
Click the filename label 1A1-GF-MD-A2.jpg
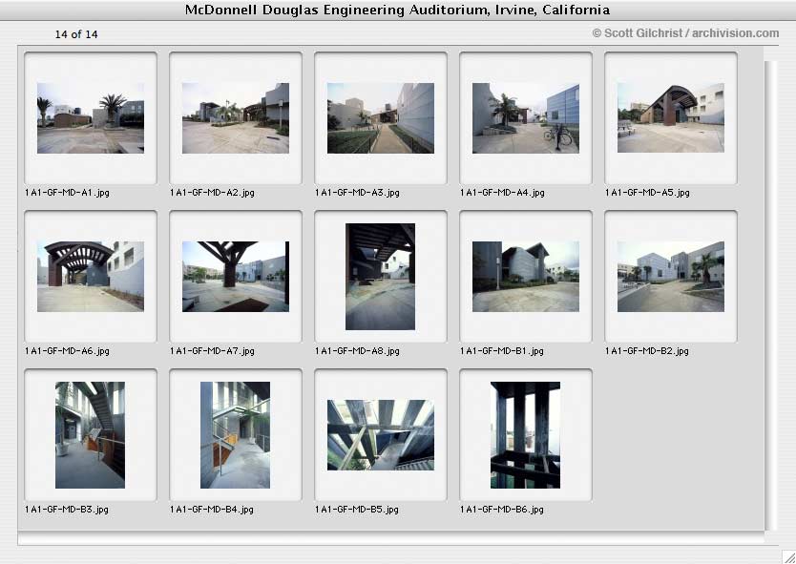212,193
